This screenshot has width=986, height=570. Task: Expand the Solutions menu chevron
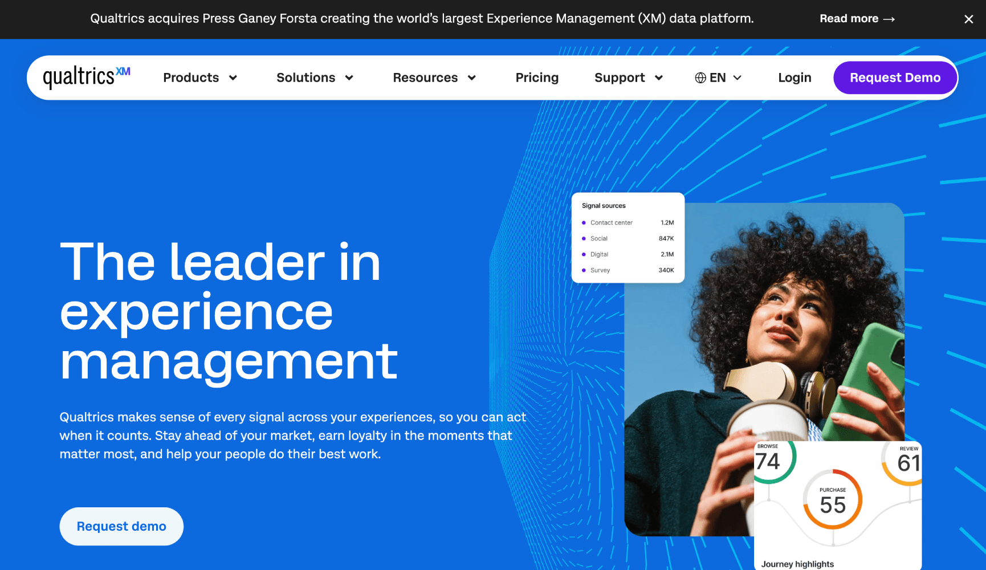(349, 78)
